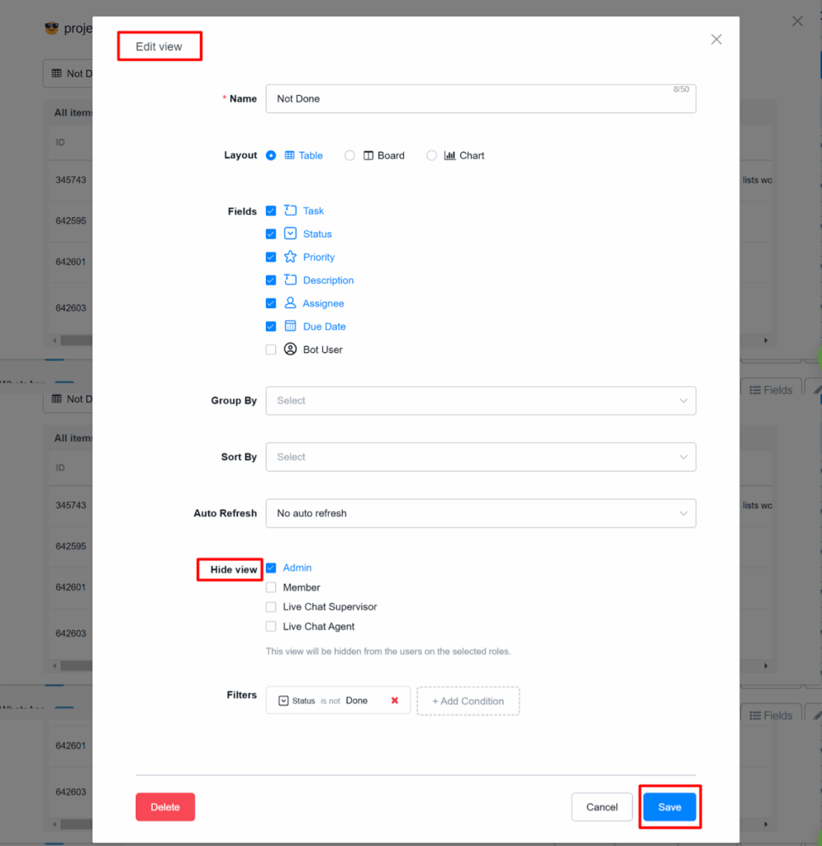Screen dimensions: 822x846
Task: Click into the Name input field
Action: (x=480, y=98)
